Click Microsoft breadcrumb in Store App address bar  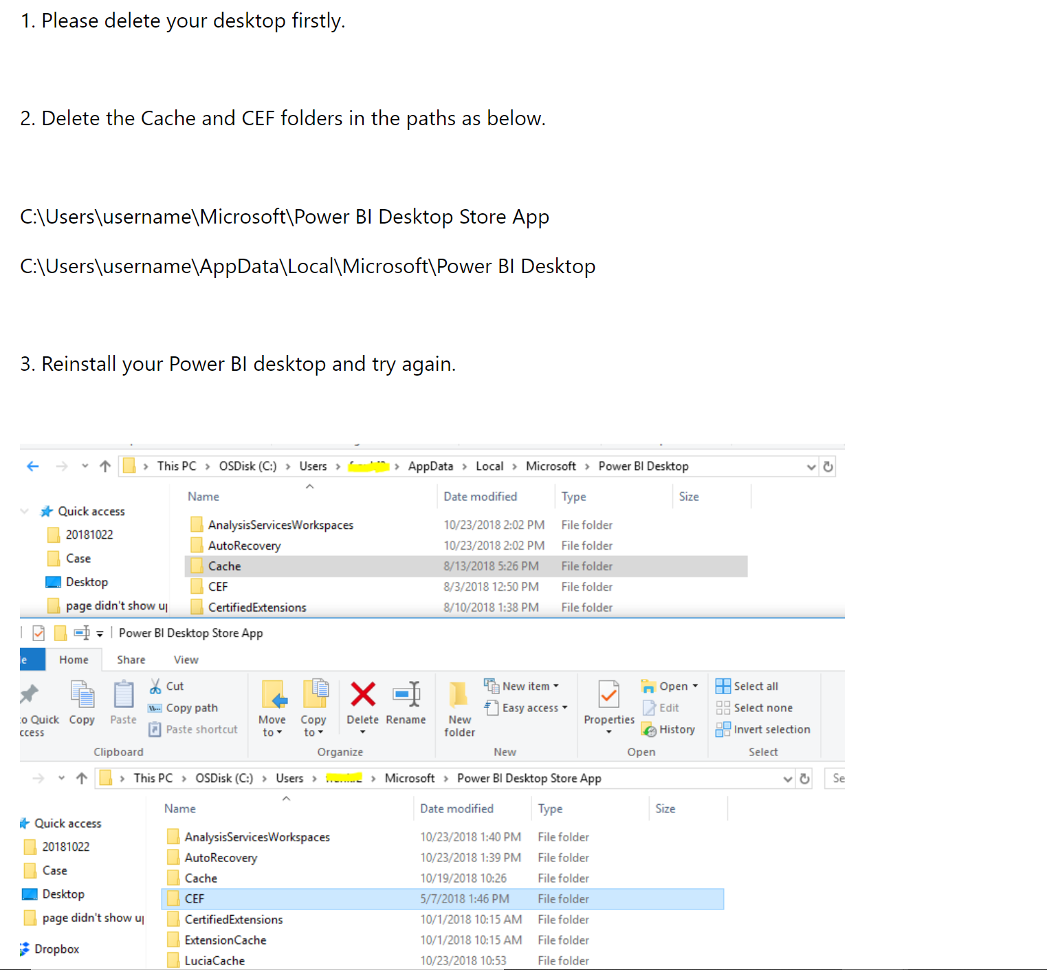pos(410,779)
